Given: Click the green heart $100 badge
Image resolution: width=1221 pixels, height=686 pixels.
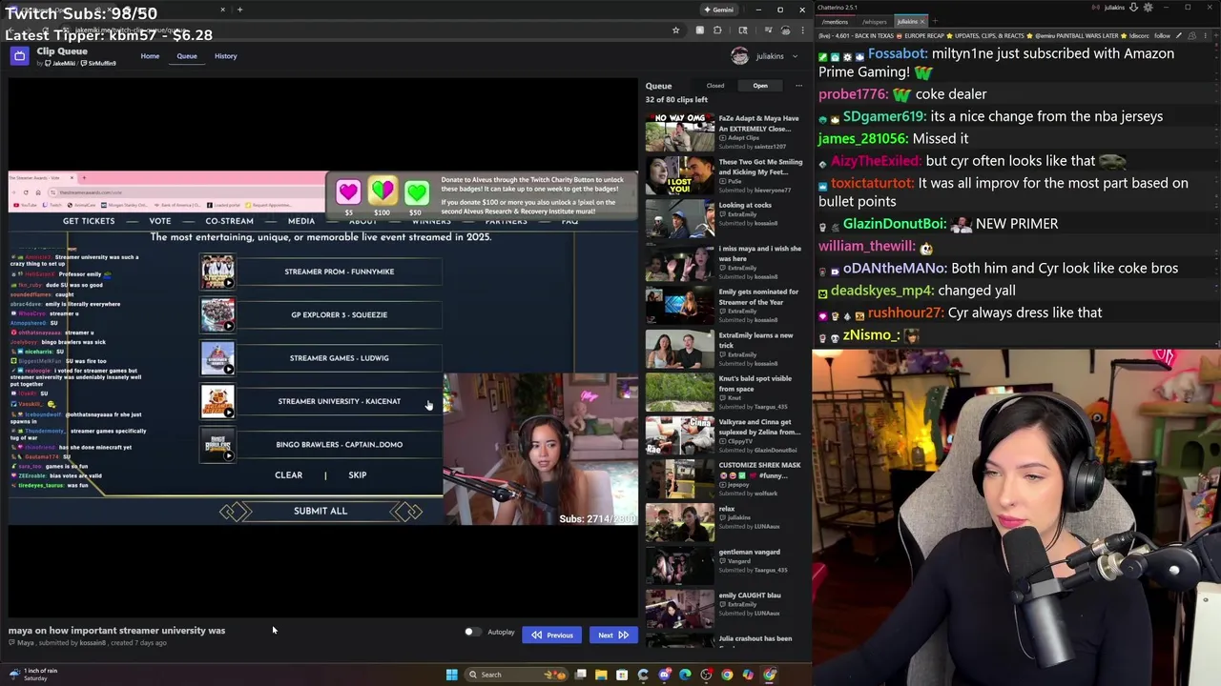Looking at the screenshot, I should click(383, 192).
